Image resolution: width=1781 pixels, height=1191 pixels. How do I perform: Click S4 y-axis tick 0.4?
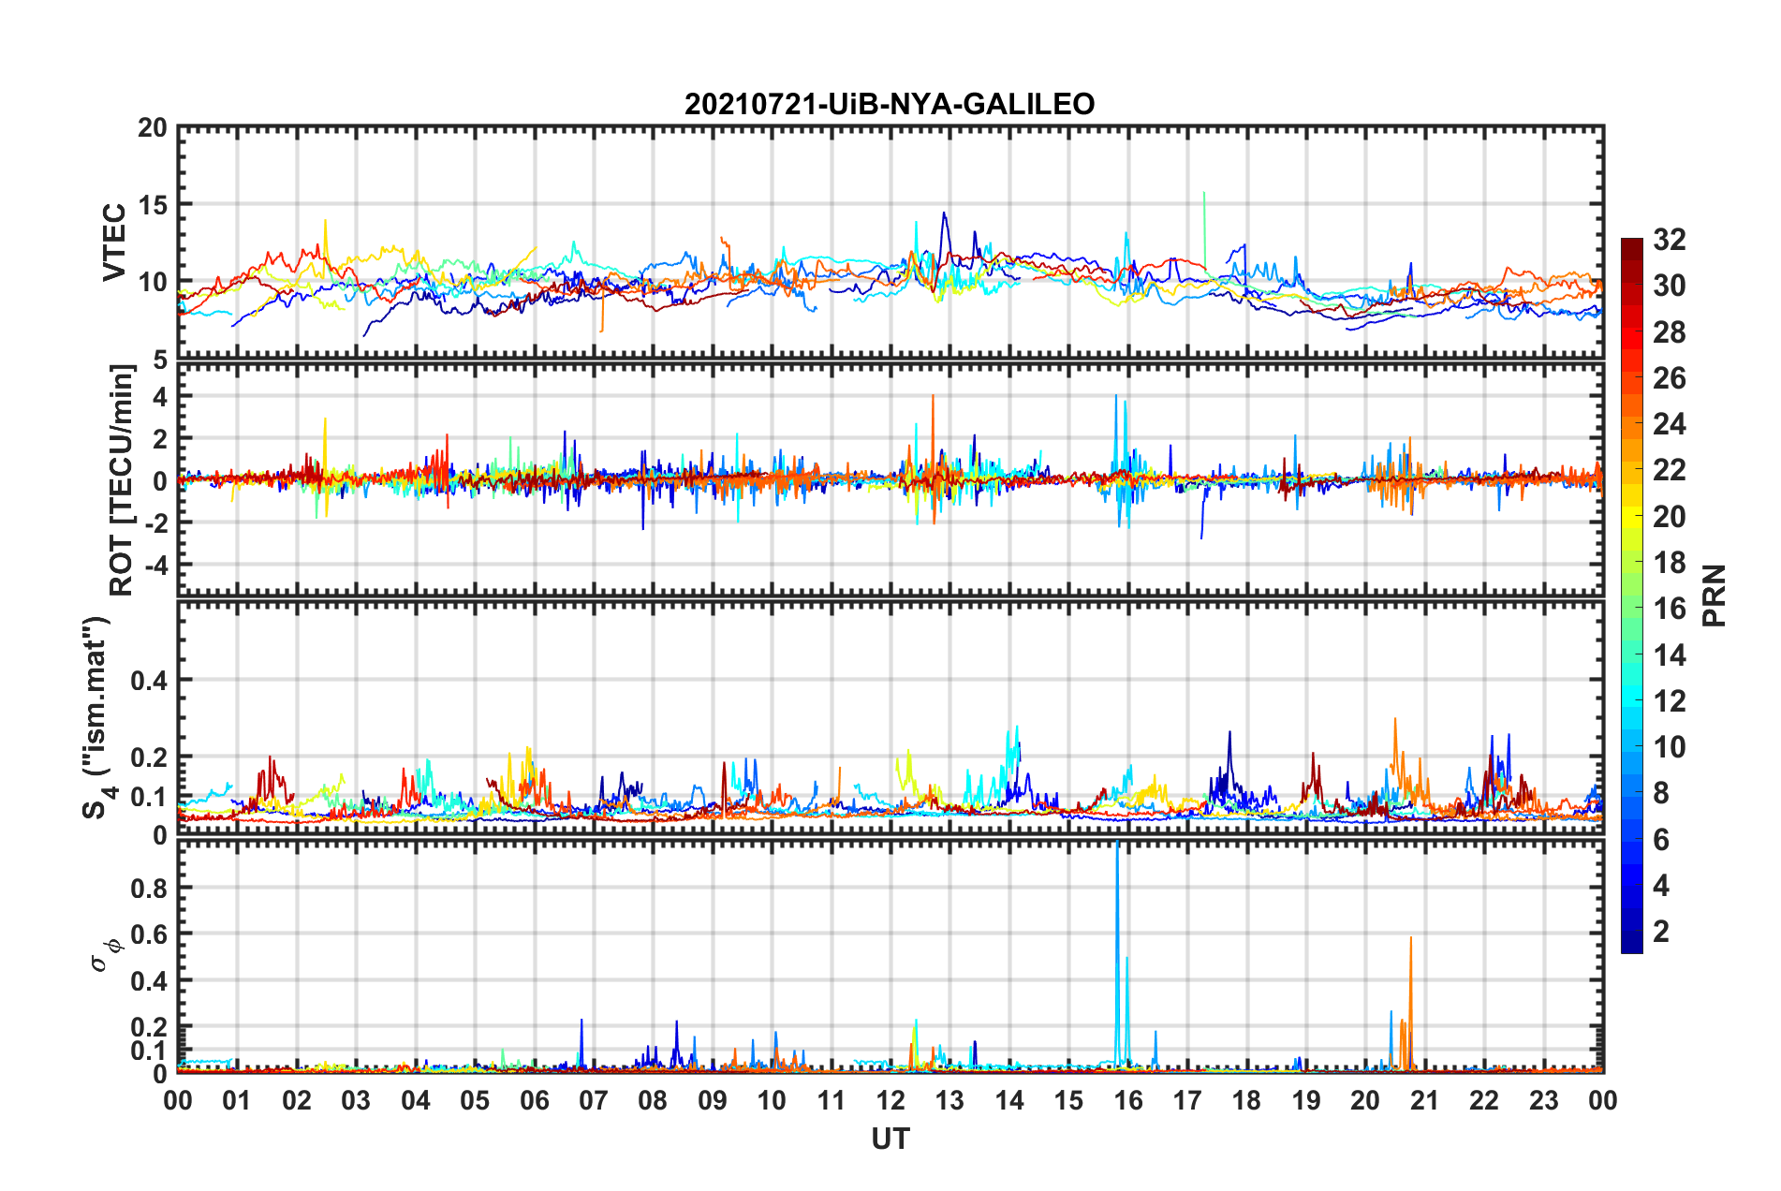(149, 681)
